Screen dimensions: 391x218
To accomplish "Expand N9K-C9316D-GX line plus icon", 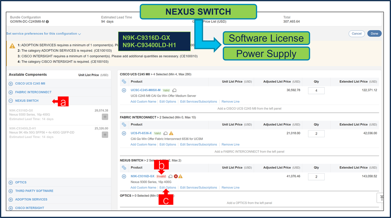I will (124, 177).
